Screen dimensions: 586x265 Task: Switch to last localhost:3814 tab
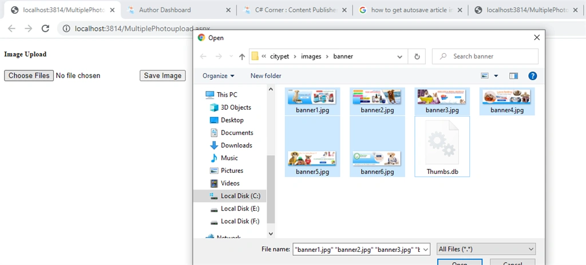point(527,10)
